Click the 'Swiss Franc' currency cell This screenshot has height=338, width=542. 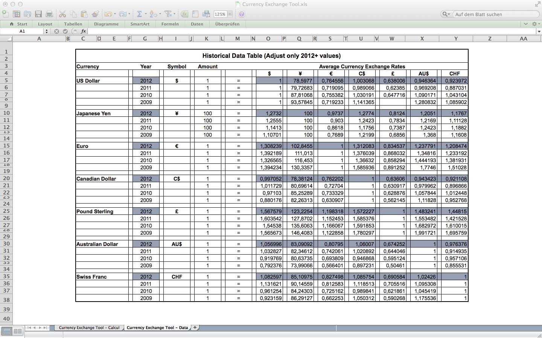[102, 276]
